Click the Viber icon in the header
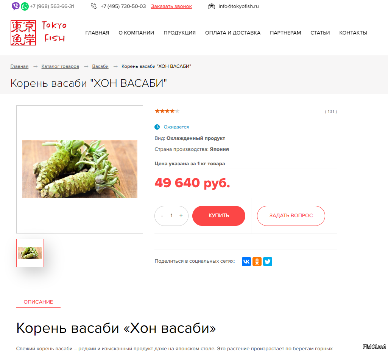 [x=16, y=6]
